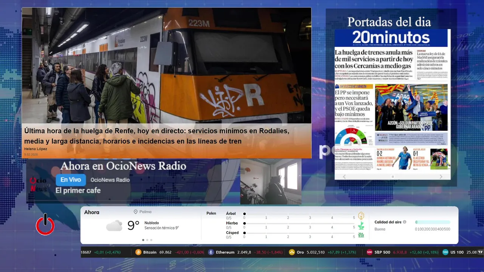
Task: Click the cloudy weather icon
Action: (114, 226)
